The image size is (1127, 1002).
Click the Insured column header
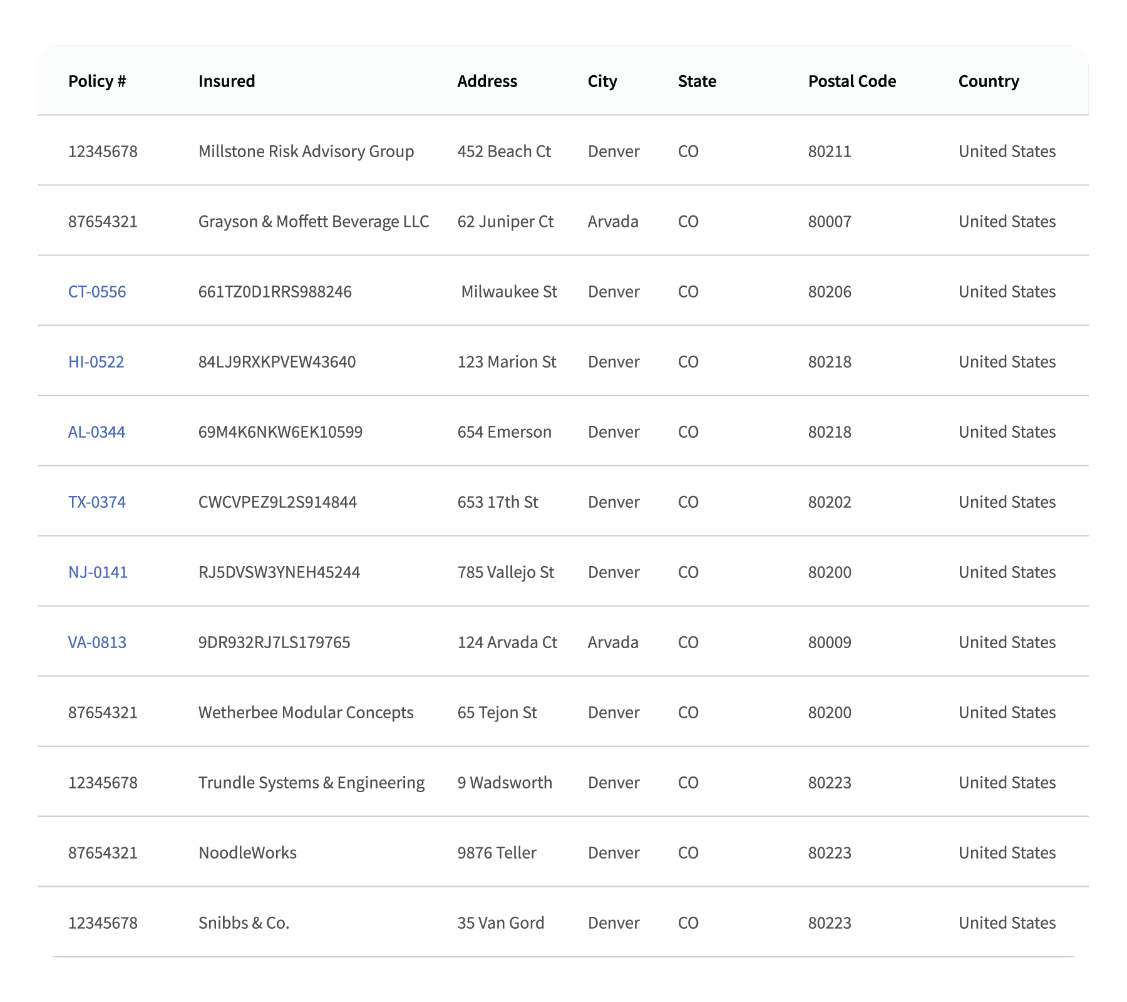pyautogui.click(x=227, y=81)
